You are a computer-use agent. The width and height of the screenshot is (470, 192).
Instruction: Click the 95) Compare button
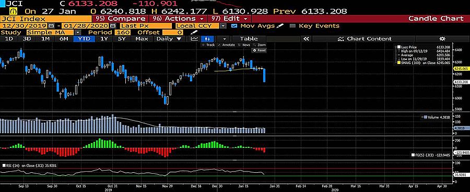(x=121, y=18)
